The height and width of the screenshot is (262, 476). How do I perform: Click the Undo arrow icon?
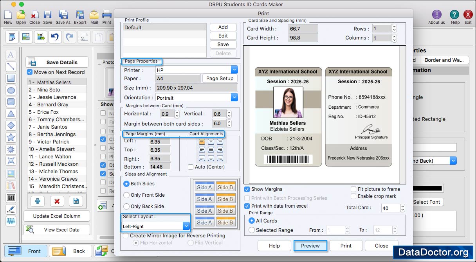[x=55, y=37]
